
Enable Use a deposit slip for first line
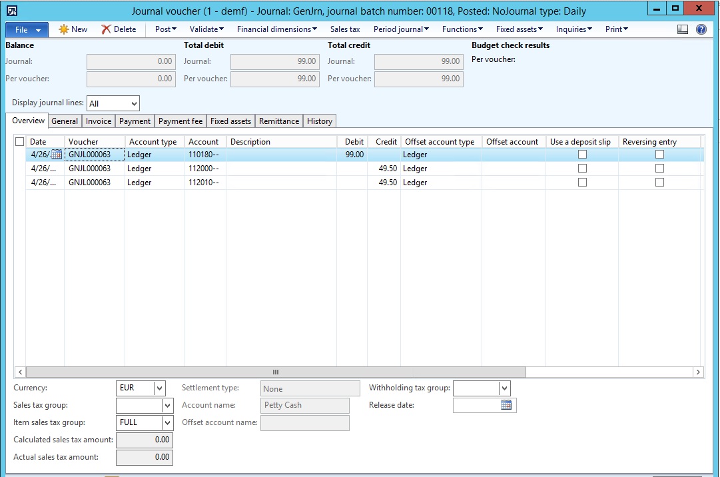click(x=582, y=155)
